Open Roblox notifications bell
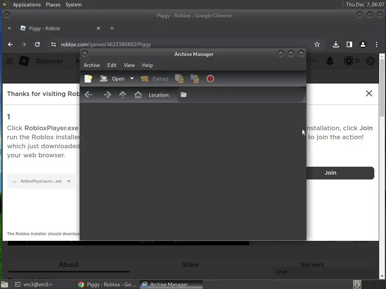The width and height of the screenshot is (386, 289). [x=330, y=61]
